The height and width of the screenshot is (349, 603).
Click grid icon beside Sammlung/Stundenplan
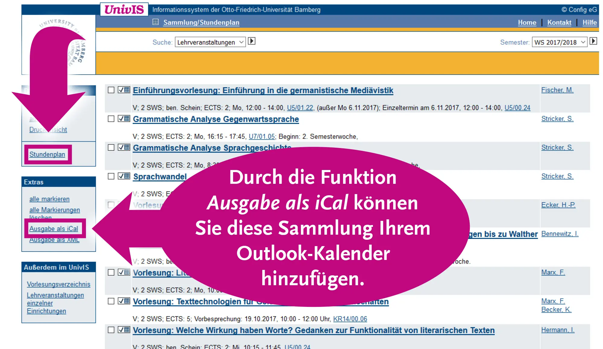pos(156,22)
